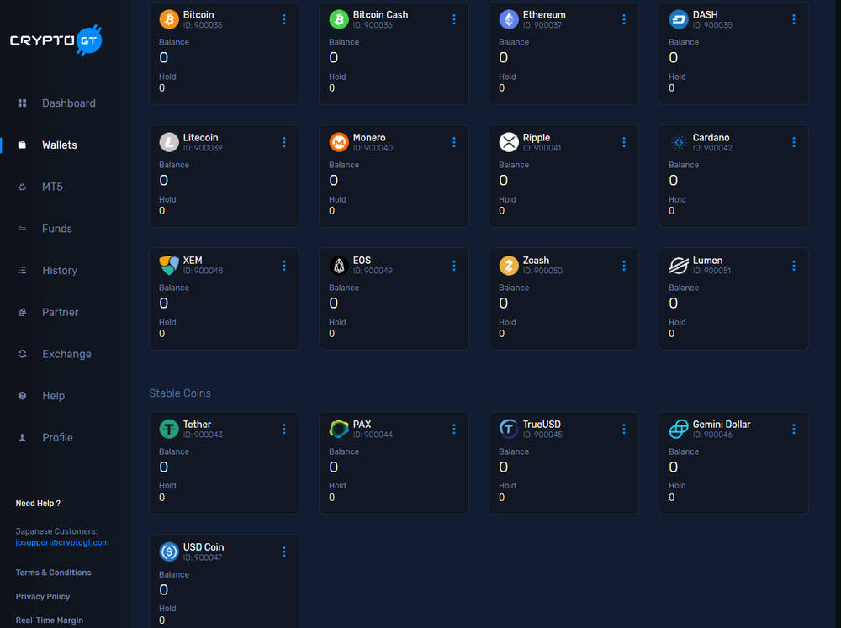Click jpsupport@cryptogt.com email link
The width and height of the screenshot is (841, 628).
pos(62,542)
